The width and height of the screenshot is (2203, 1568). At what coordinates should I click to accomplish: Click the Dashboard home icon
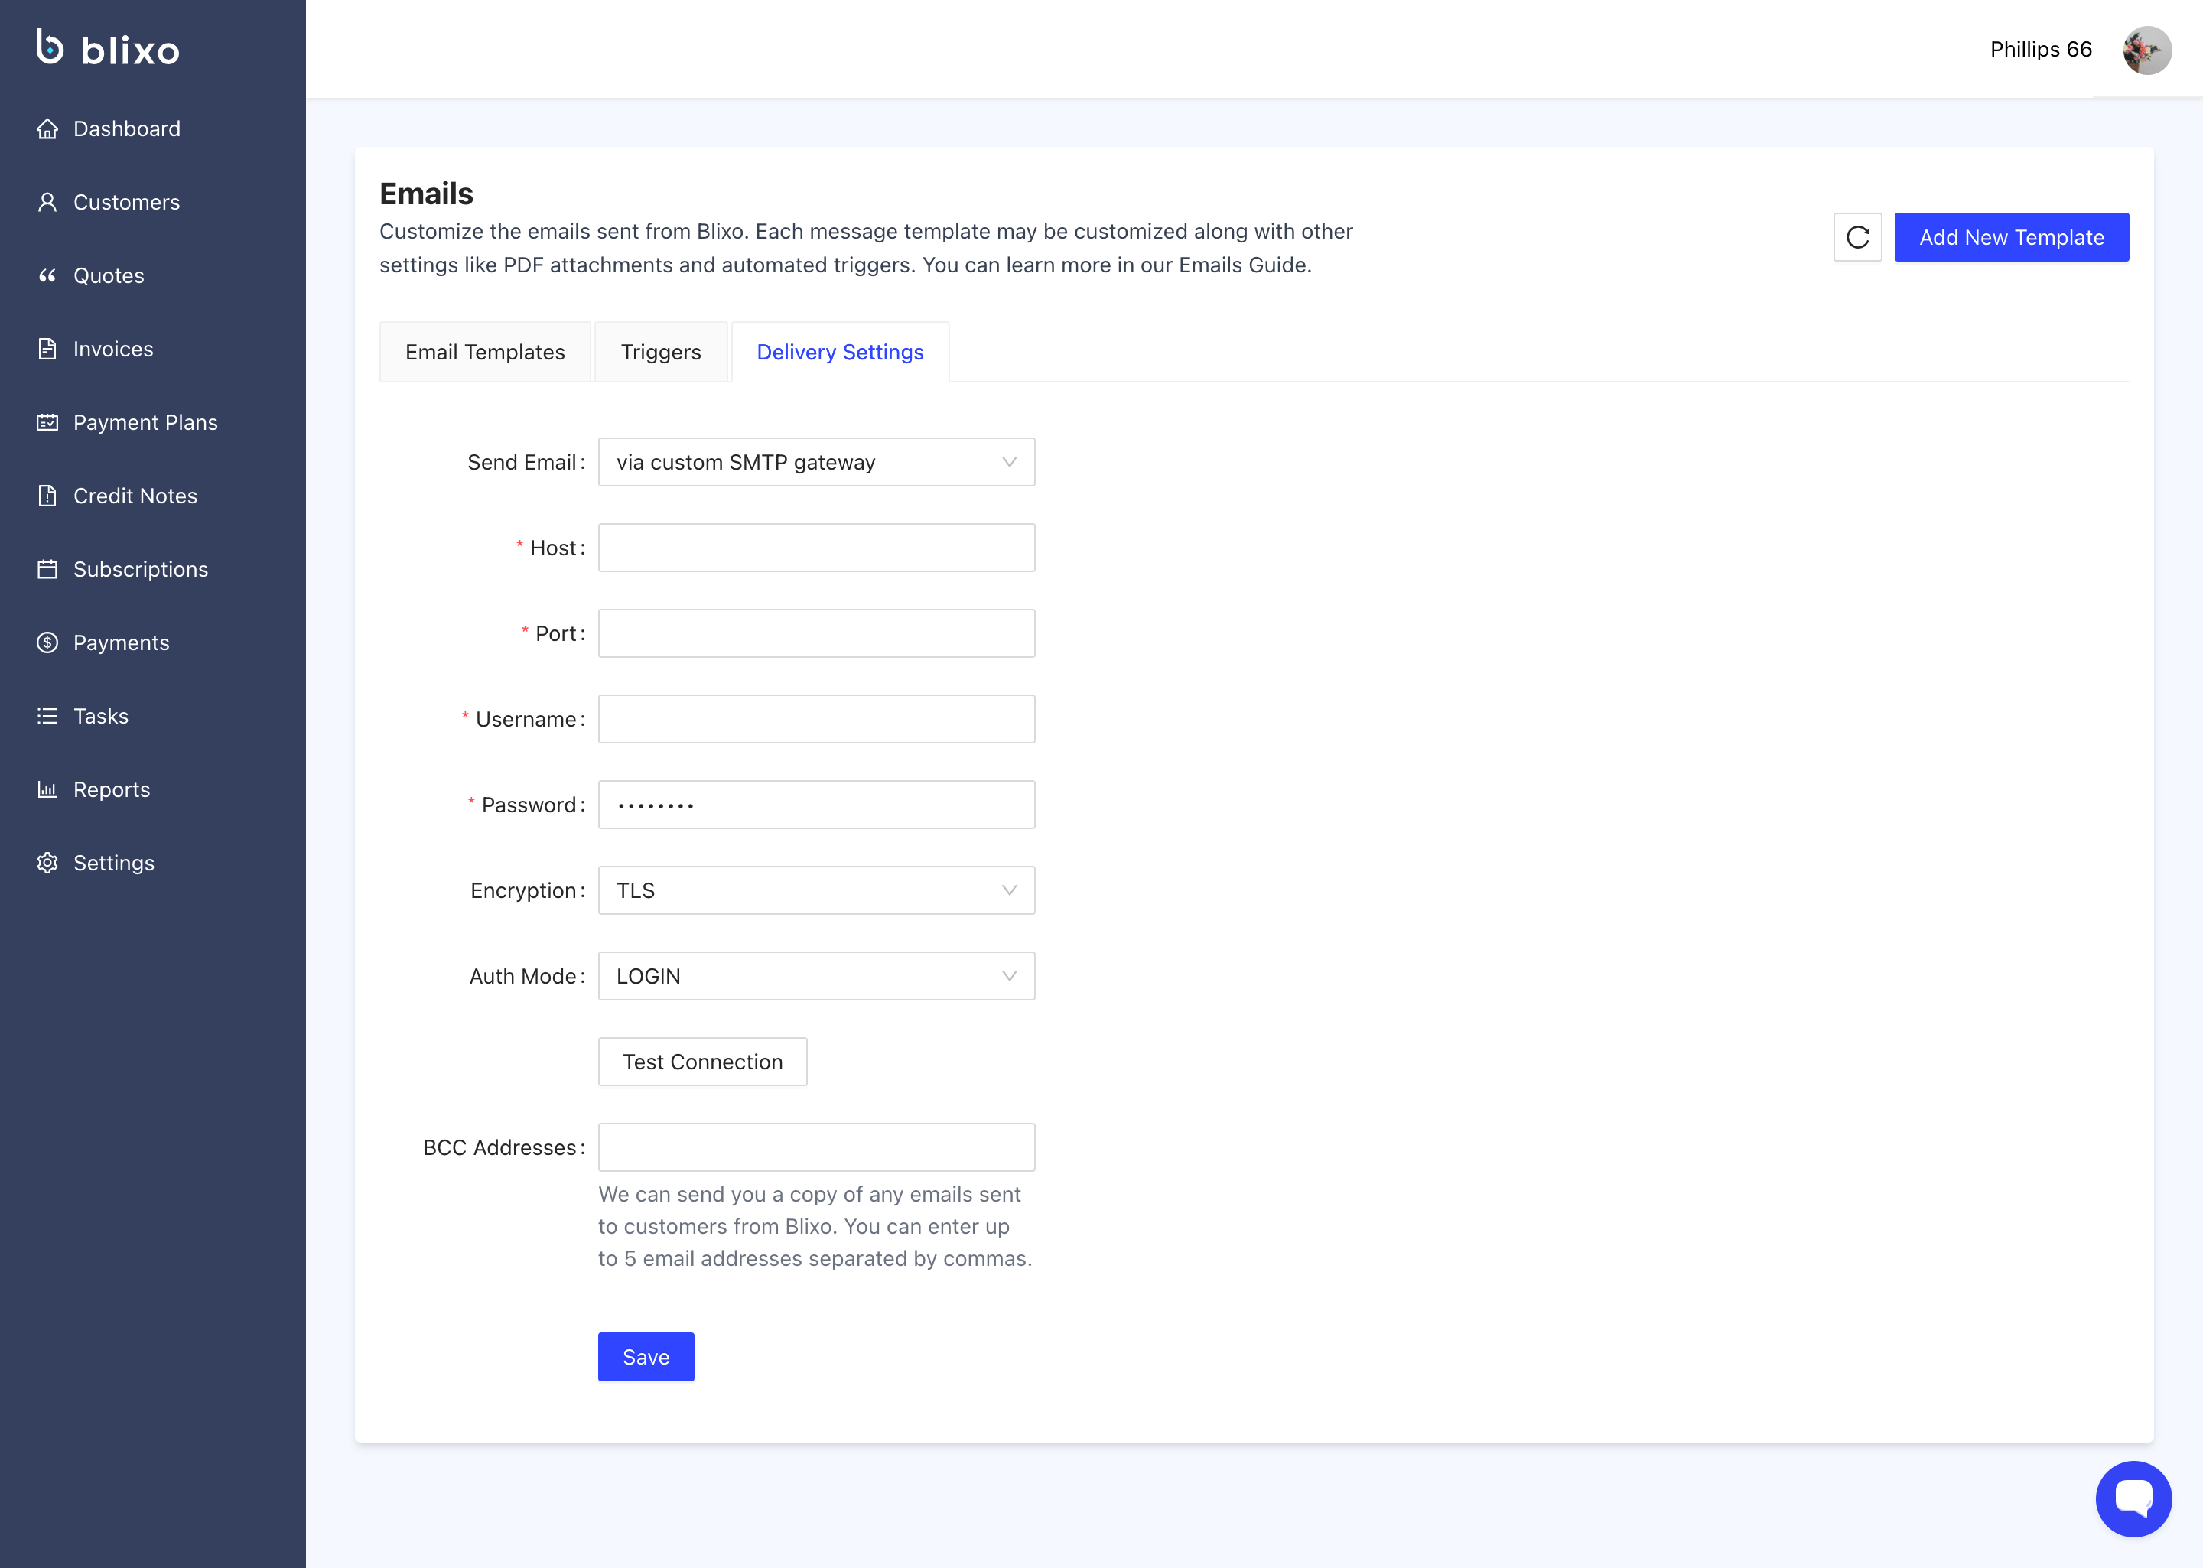47,128
